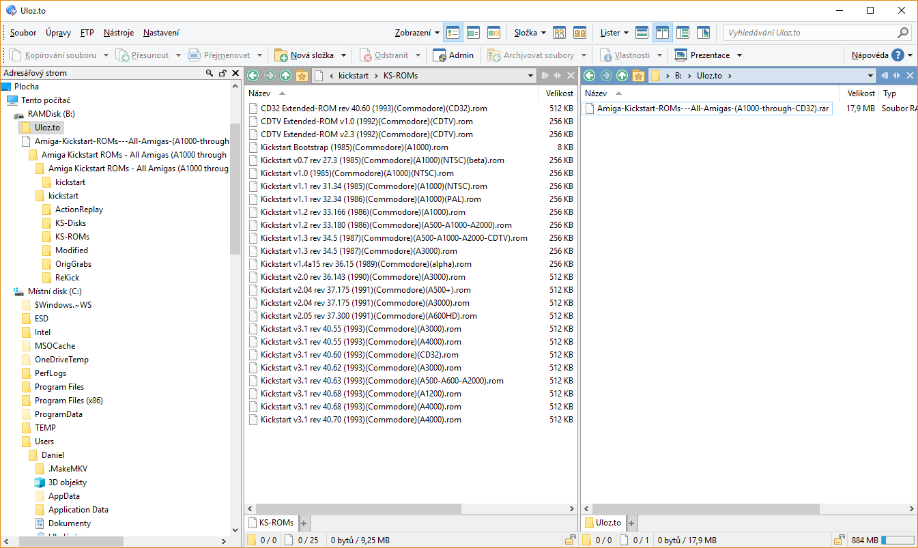Screen dimensions: 918x548
Task: Go up one folder in left pane
Action: click(285, 76)
